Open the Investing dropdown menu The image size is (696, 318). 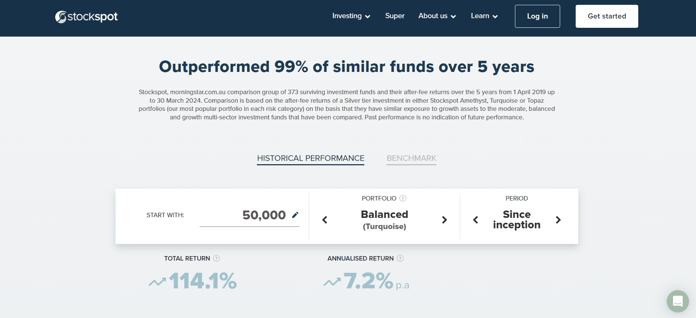[x=351, y=16]
